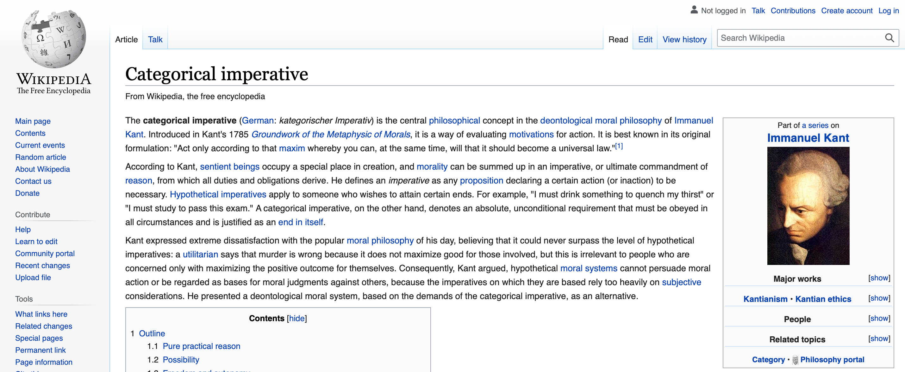View Recent changes

coord(42,265)
